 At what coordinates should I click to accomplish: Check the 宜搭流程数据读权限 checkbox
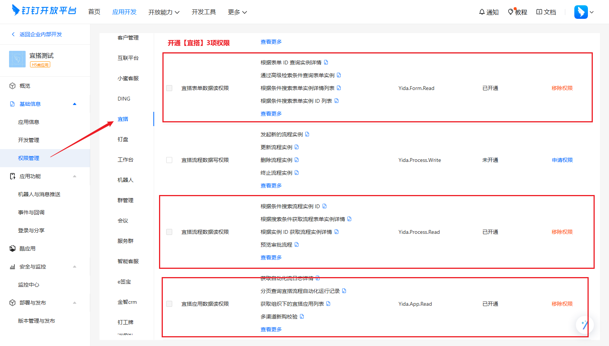point(169,232)
